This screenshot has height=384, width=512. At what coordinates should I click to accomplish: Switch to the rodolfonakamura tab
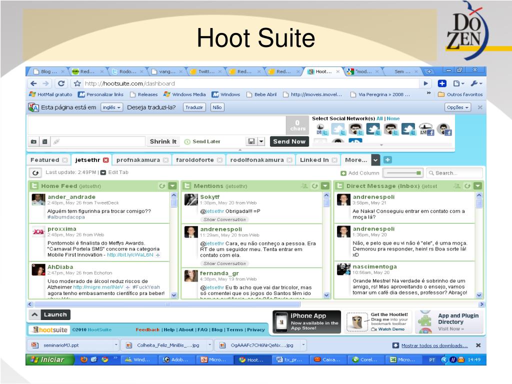pyautogui.click(x=256, y=160)
